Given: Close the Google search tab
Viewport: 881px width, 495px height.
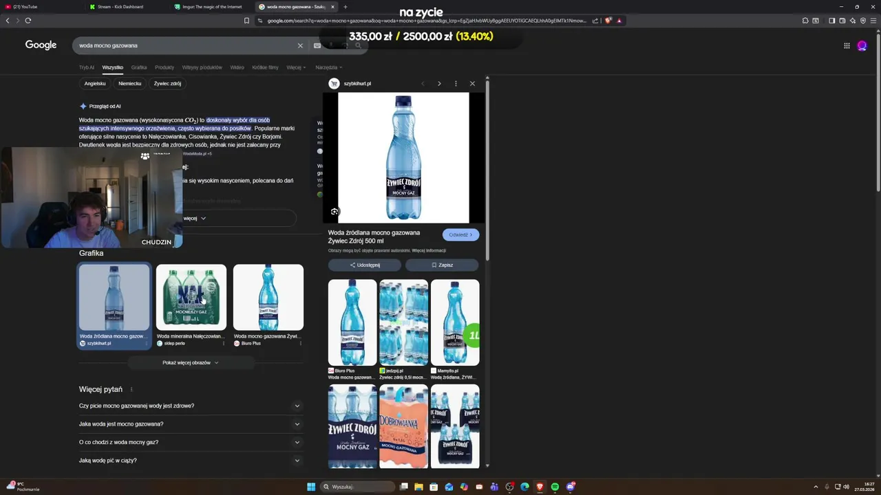Looking at the screenshot, I should point(332,7).
